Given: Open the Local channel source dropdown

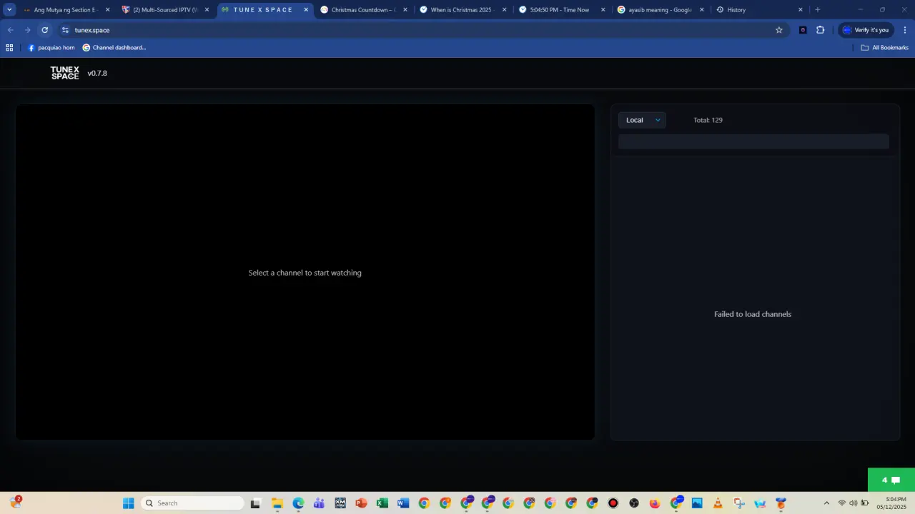Looking at the screenshot, I should click(x=642, y=120).
